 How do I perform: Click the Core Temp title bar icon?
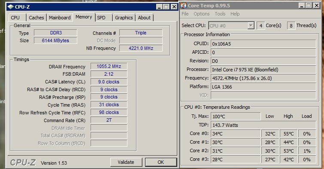click(184, 6)
